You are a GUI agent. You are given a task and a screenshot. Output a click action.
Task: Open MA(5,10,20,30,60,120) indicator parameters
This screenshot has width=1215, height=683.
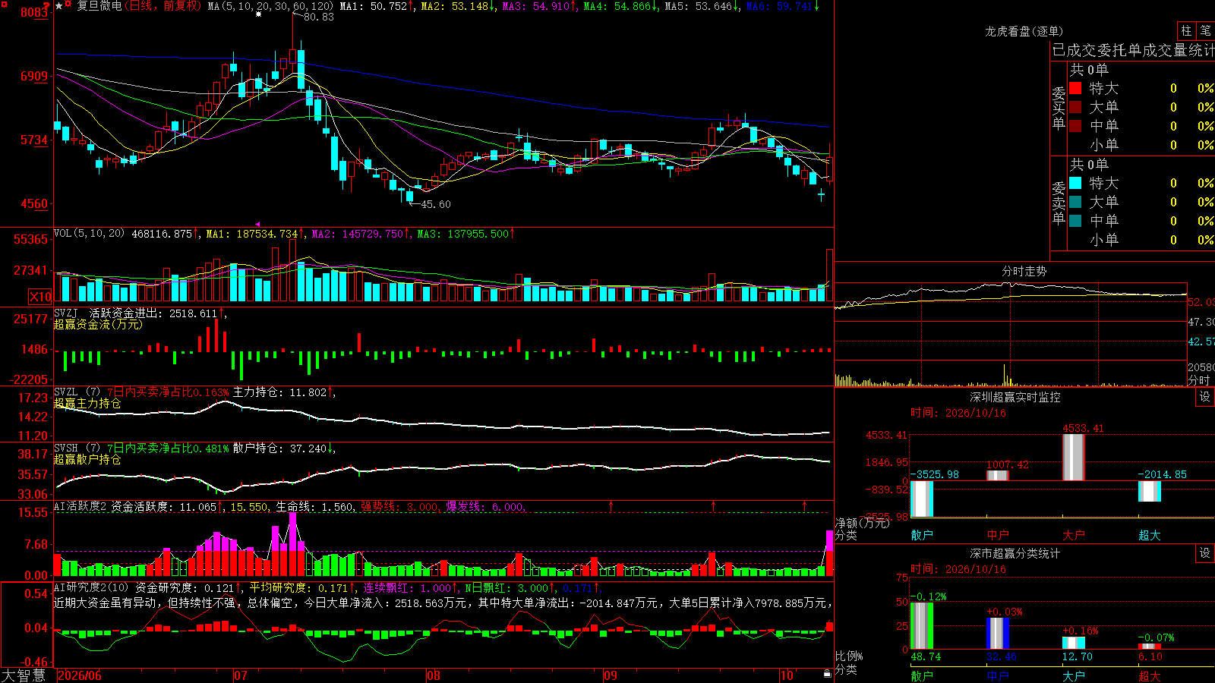[x=270, y=6]
